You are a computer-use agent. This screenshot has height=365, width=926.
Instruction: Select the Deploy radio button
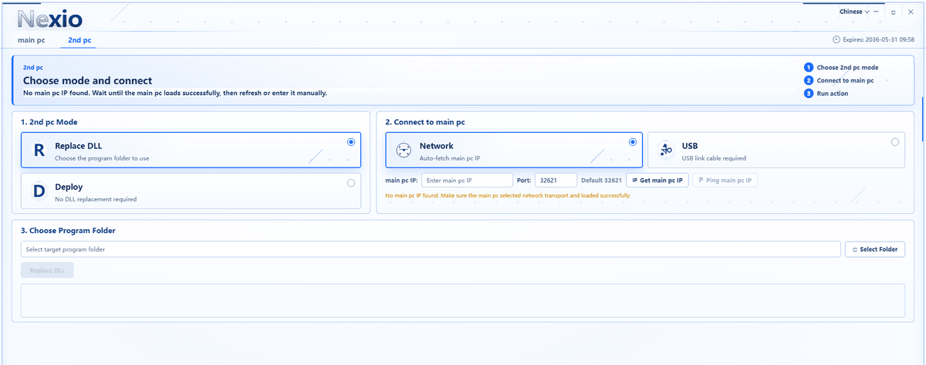click(x=351, y=183)
